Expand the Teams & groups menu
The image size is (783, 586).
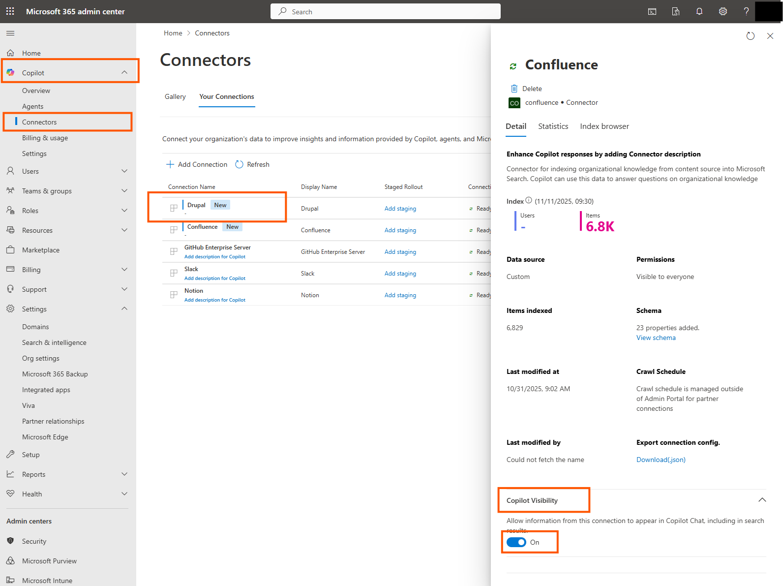pyautogui.click(x=124, y=191)
